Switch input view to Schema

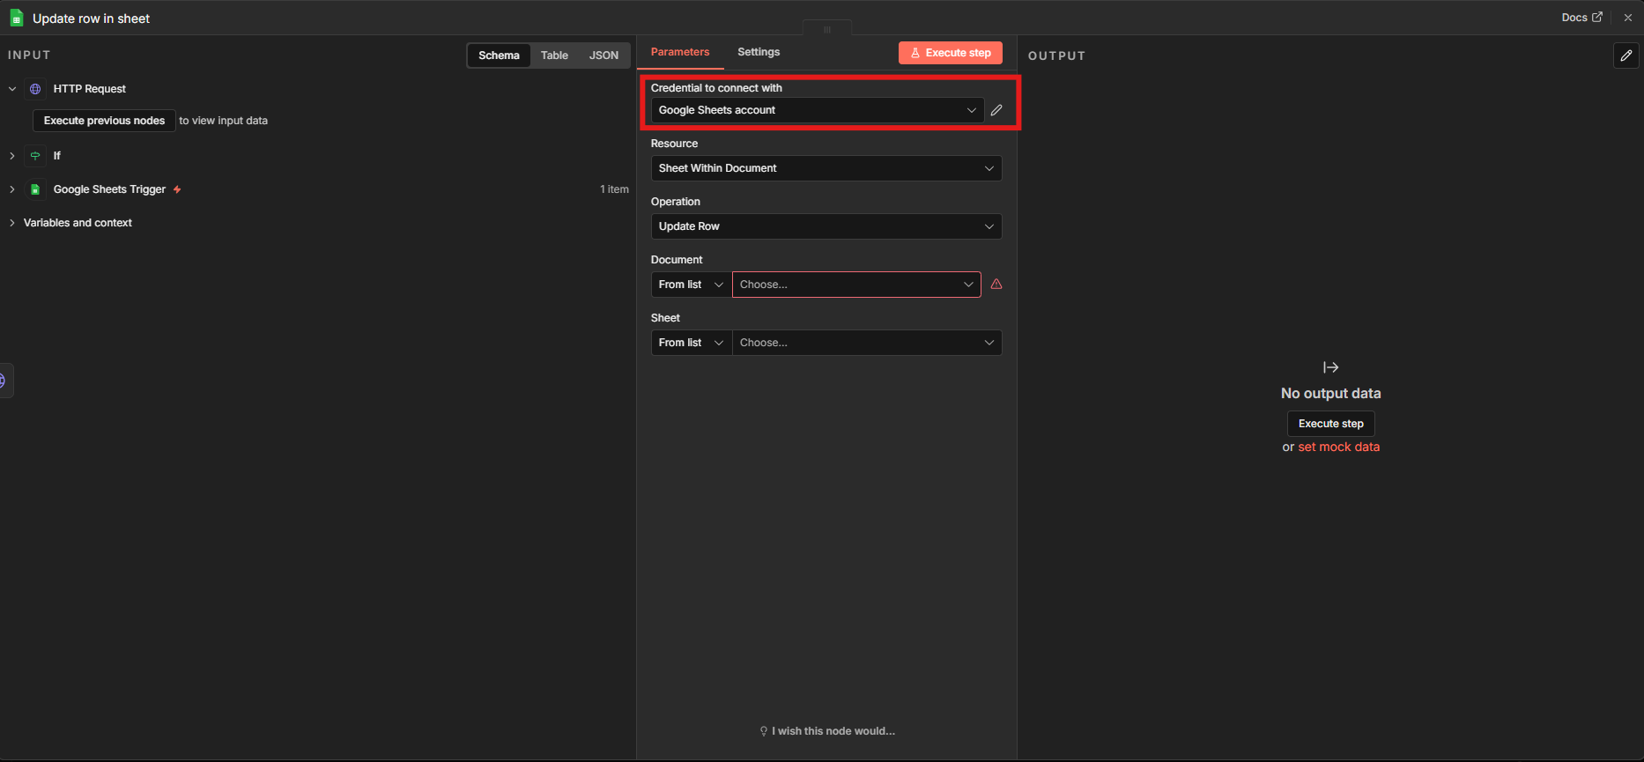[499, 55]
